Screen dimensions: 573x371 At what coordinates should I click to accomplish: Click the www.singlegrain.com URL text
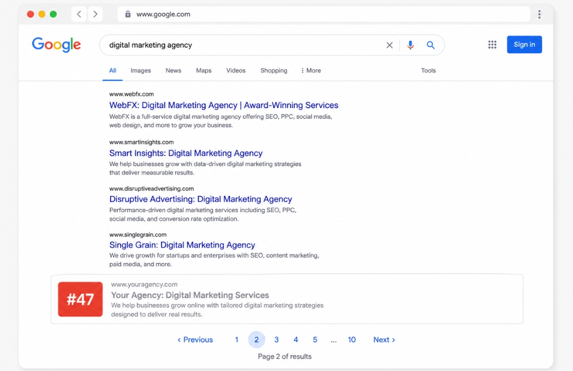click(x=138, y=235)
